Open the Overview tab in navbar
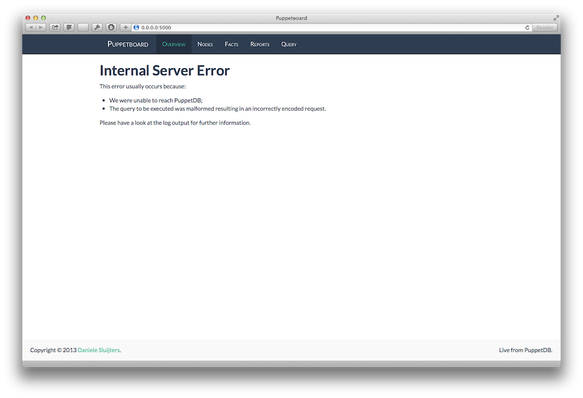The image size is (583, 398). [x=174, y=44]
